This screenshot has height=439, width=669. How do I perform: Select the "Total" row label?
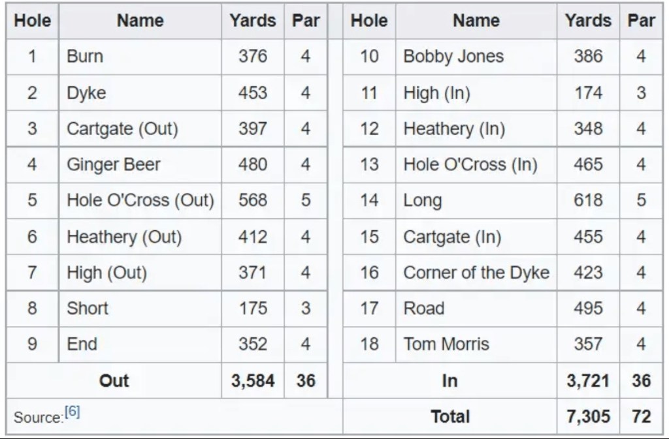[x=449, y=416]
